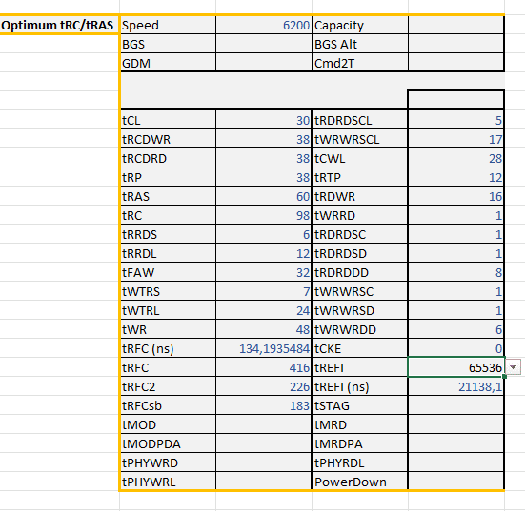Click the empty Capacity value cell

point(456,25)
